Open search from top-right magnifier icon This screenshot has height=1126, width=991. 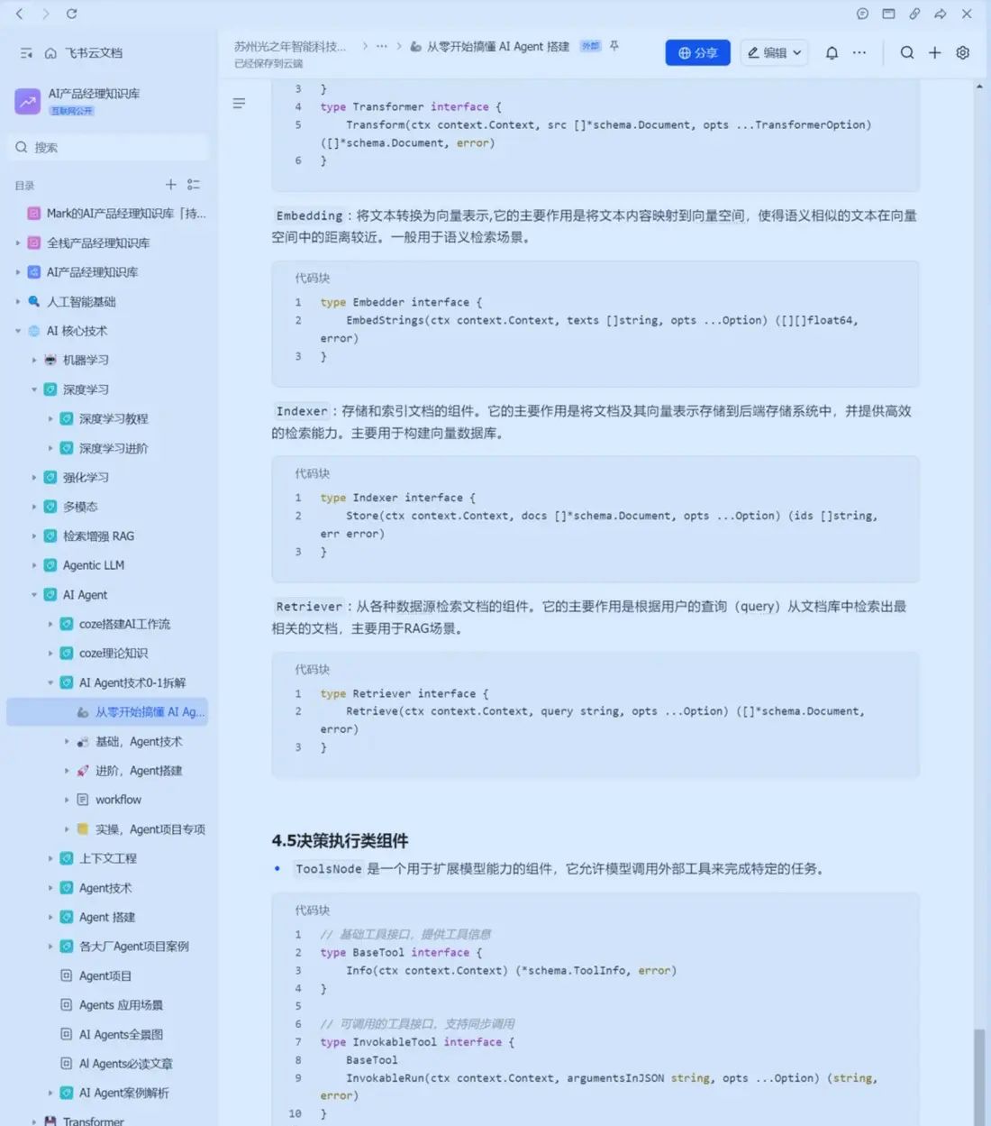click(x=907, y=52)
